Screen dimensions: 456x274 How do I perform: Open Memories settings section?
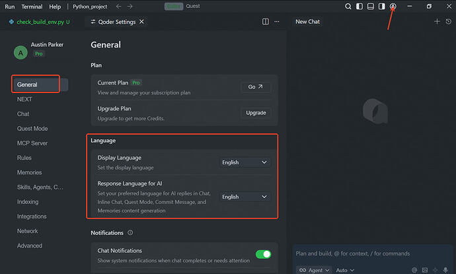29,172
